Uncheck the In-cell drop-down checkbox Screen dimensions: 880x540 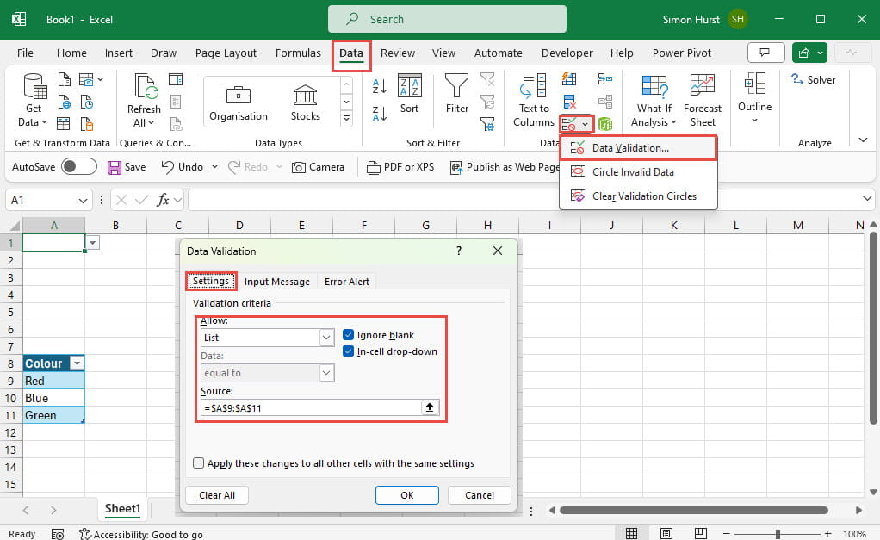(x=349, y=351)
